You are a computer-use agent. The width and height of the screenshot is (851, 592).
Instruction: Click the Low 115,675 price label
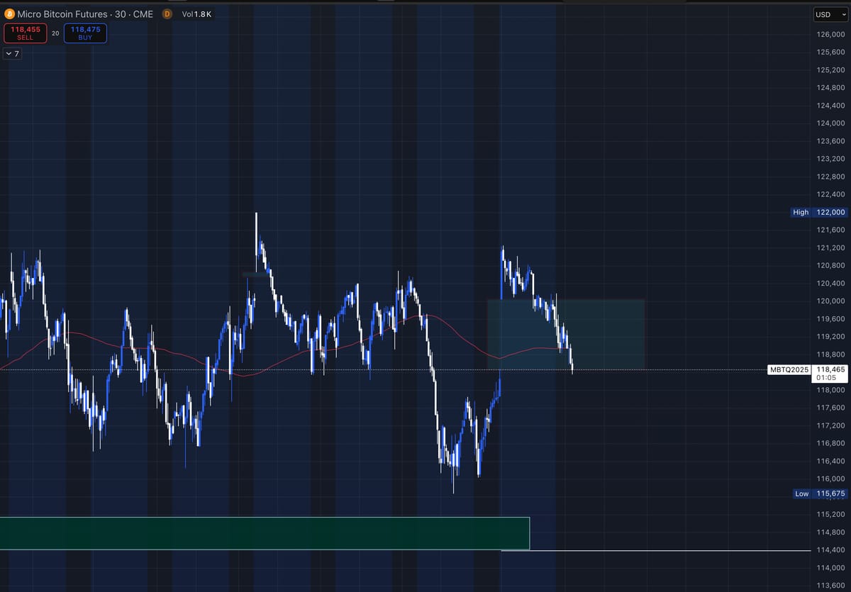coord(819,493)
